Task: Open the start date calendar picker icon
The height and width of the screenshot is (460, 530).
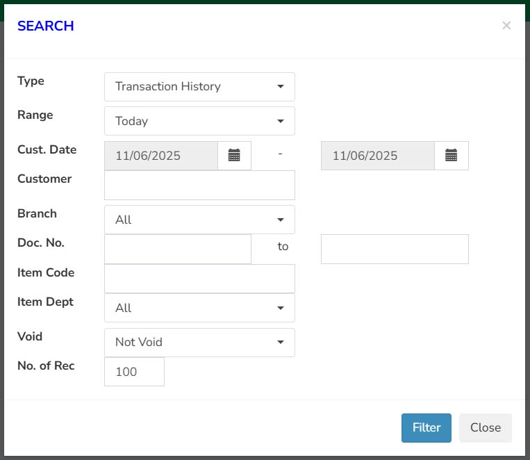Action: (x=234, y=156)
